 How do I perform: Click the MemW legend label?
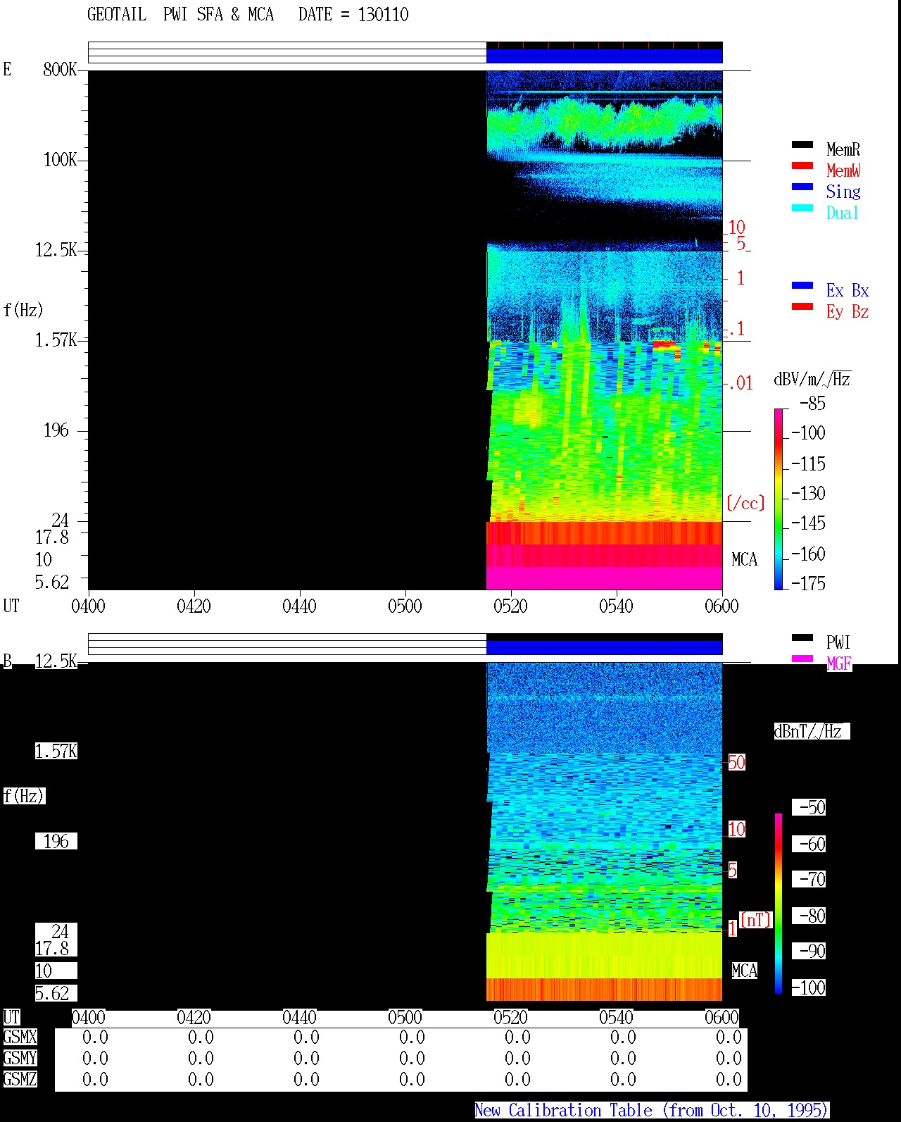click(x=843, y=170)
